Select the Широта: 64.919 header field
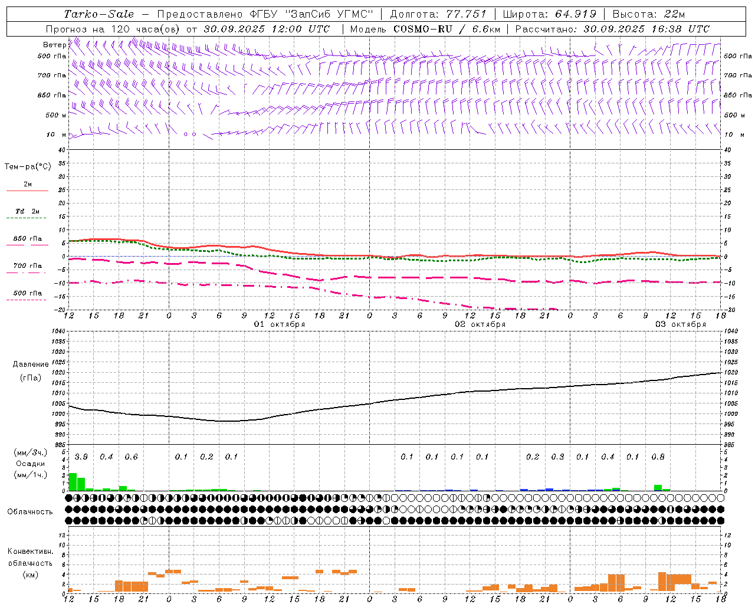The width and height of the screenshot is (755, 604). click(550, 14)
